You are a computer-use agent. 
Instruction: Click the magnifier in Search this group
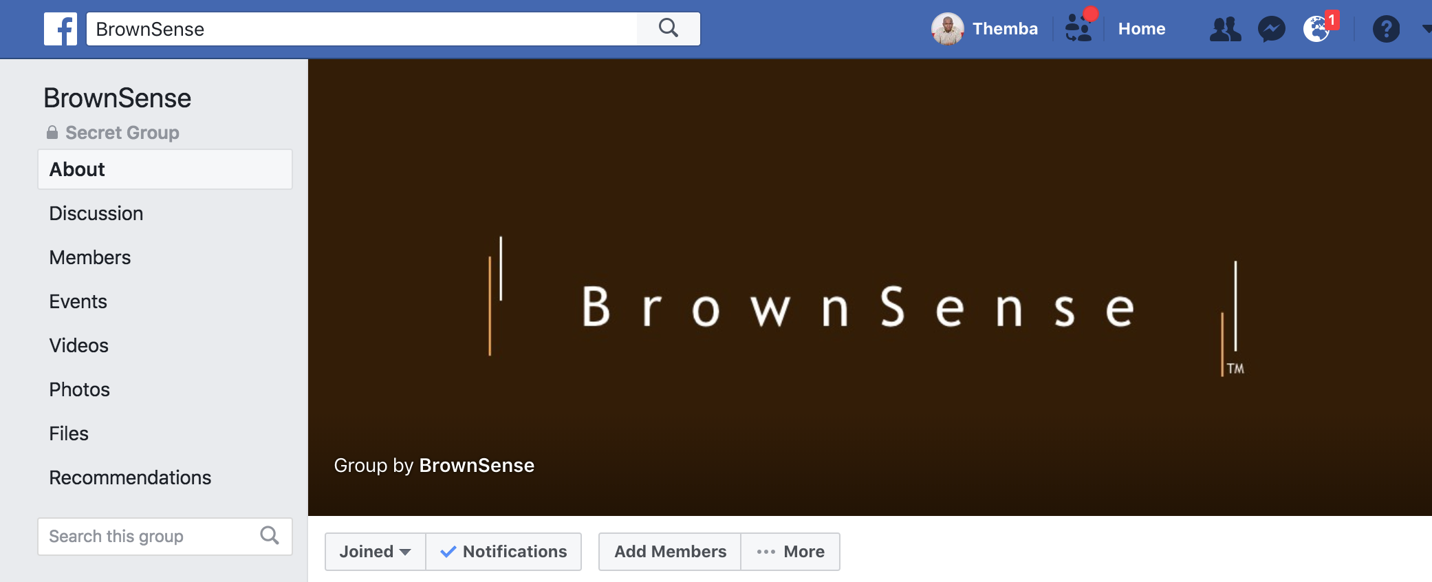pos(270,535)
